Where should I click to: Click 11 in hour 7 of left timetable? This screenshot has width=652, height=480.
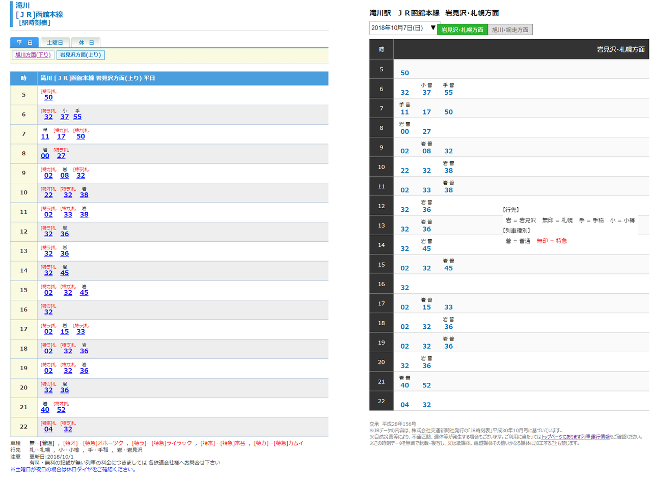45,136
